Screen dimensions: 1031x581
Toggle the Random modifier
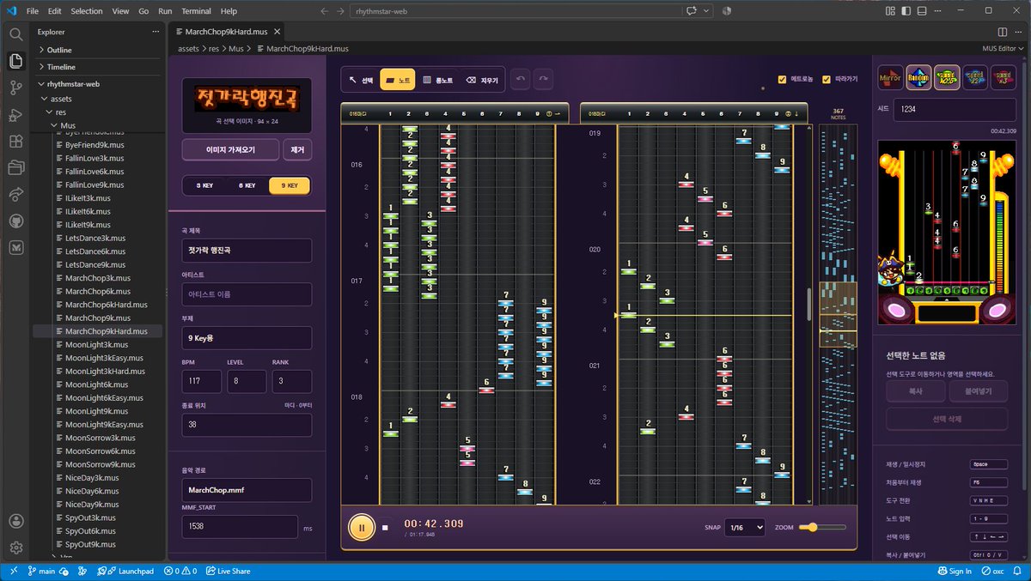pyautogui.click(x=919, y=78)
